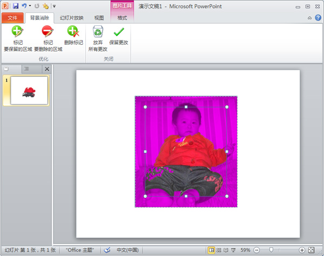Open the 文件 (File) tab
This screenshot has height=256, width=324.
pos(12,18)
